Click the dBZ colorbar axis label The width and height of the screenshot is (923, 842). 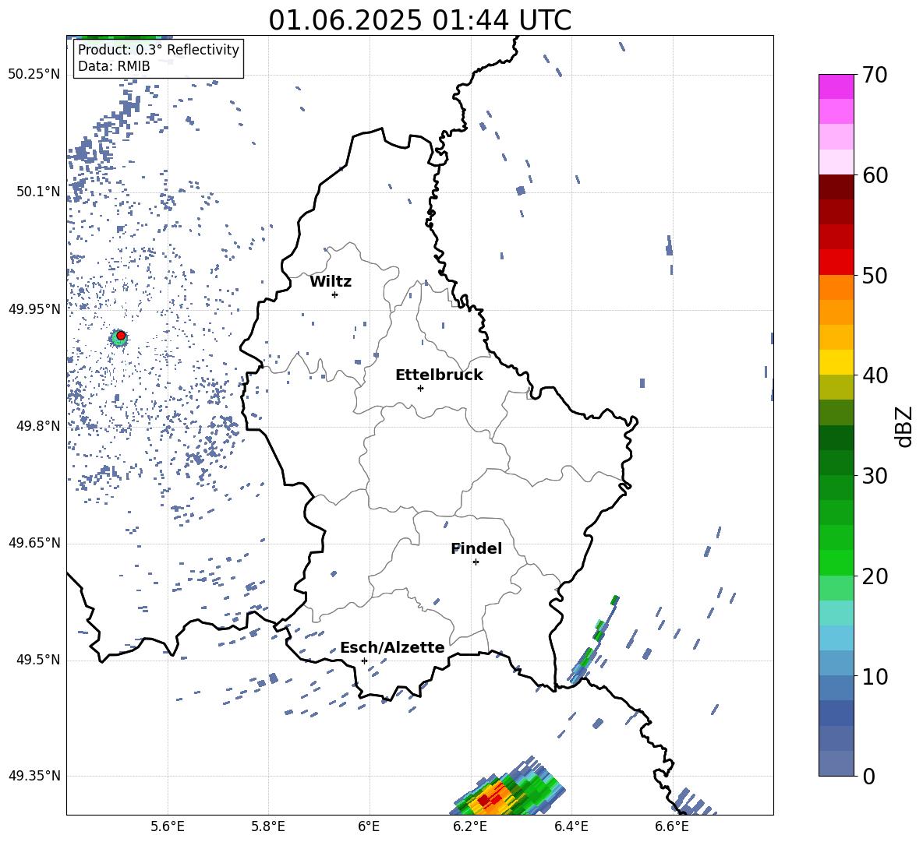(x=905, y=426)
